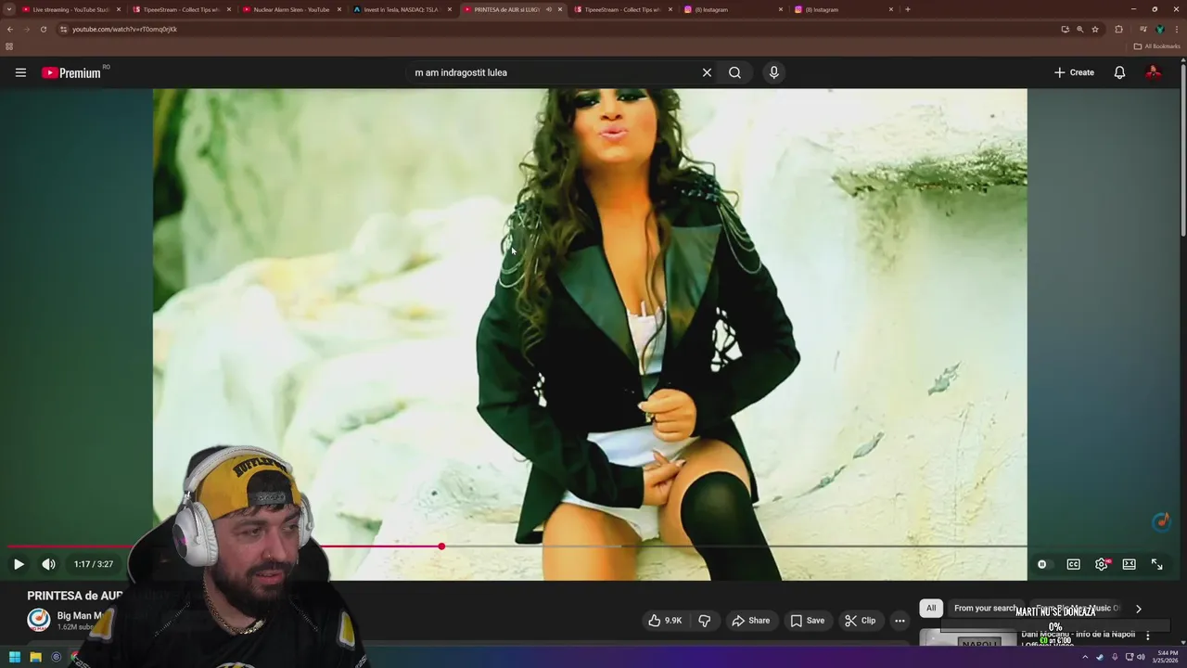The width and height of the screenshot is (1187, 668).
Task: Save video to a playlist
Action: (807, 621)
